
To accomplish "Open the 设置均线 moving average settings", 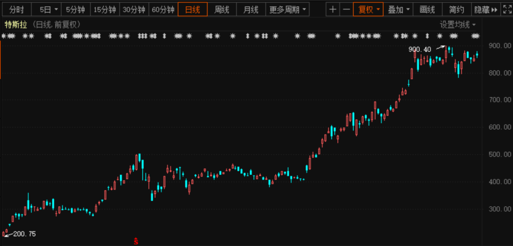I will point(458,25).
